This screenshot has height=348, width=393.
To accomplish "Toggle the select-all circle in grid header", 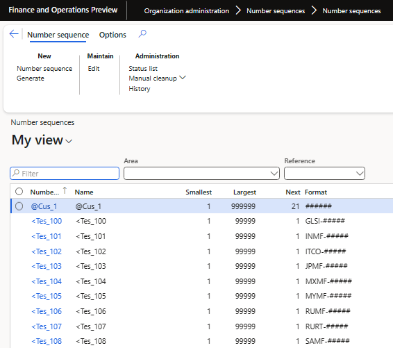I will tap(19, 192).
